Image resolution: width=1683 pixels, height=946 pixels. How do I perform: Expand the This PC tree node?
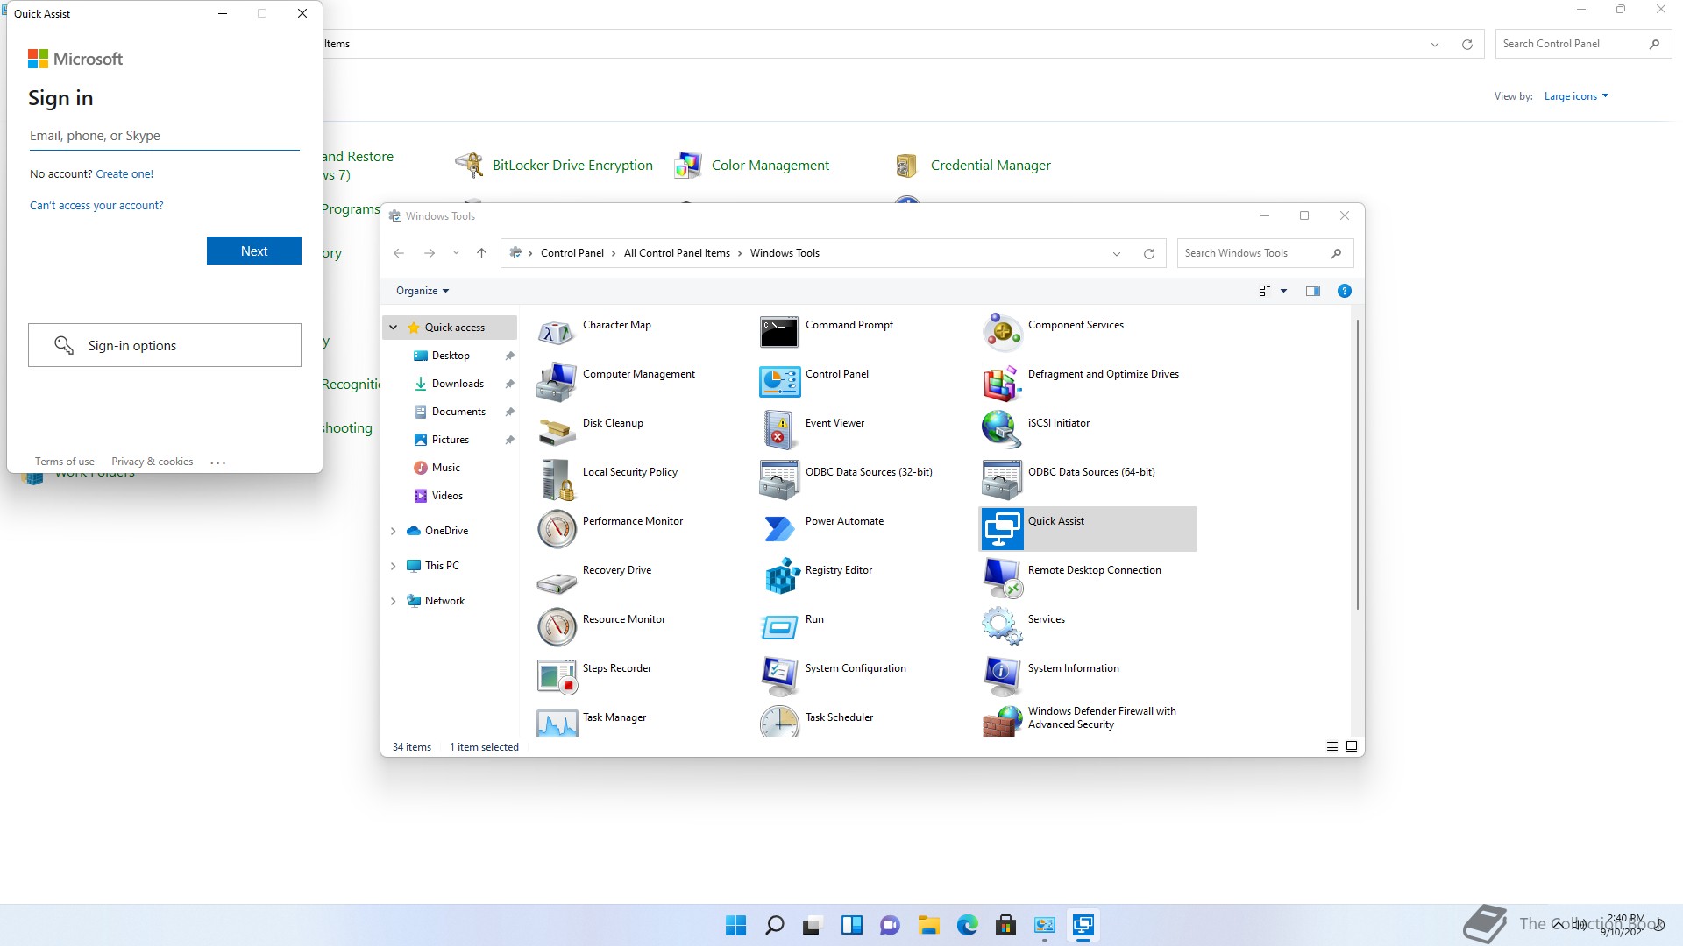[393, 566]
